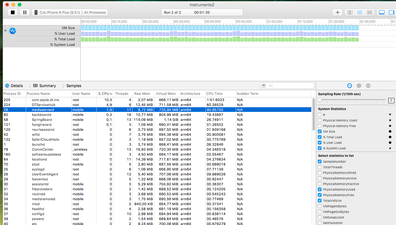The width and height of the screenshot is (396, 225).
Task: Select the com.apple.dt.ins process row
Action: pyautogui.click(x=157, y=100)
